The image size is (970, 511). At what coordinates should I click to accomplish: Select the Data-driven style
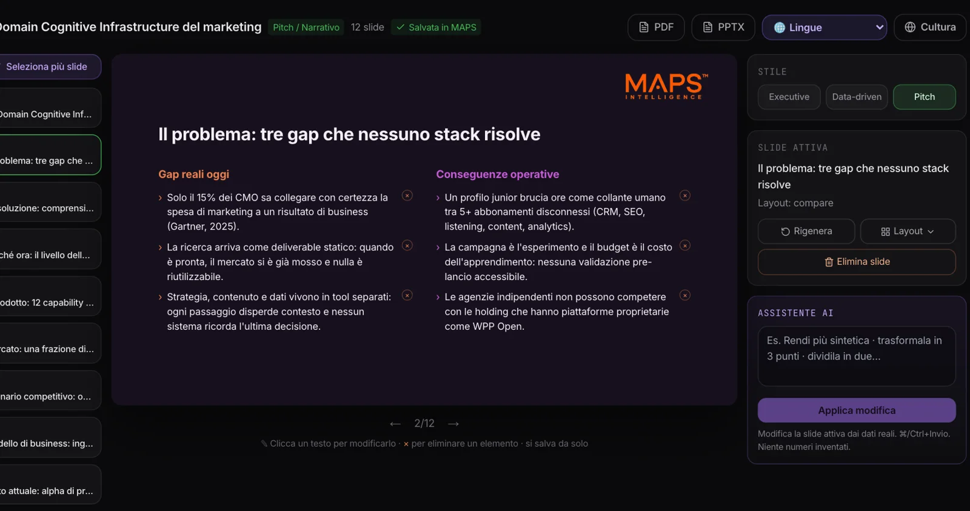click(857, 97)
